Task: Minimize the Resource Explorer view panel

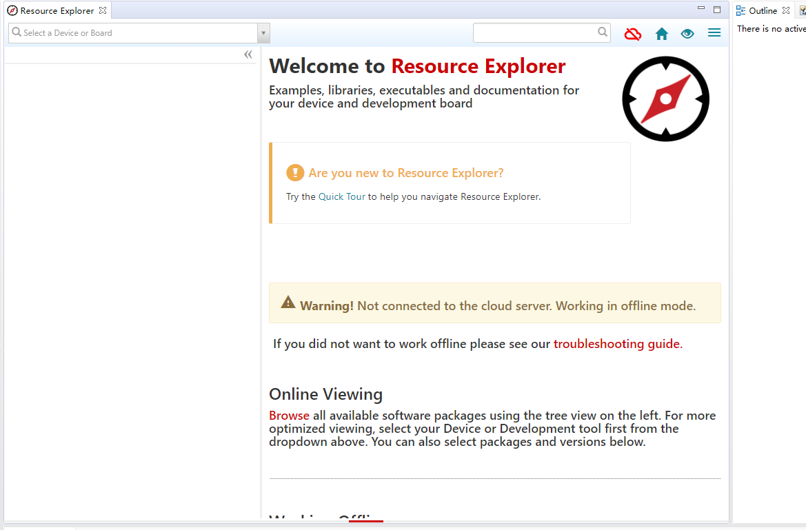Action: click(x=701, y=9)
